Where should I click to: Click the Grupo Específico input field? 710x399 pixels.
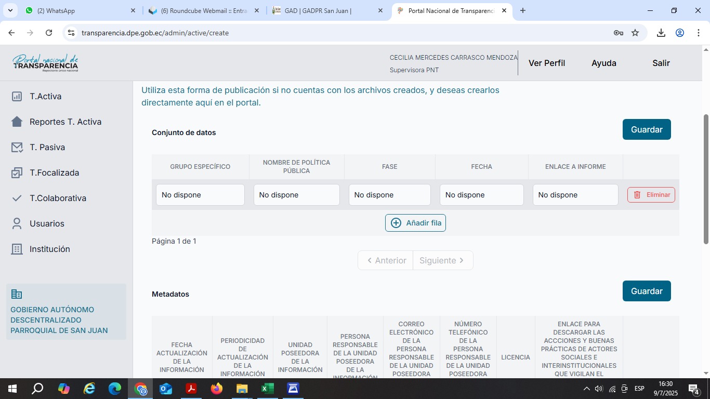200,195
